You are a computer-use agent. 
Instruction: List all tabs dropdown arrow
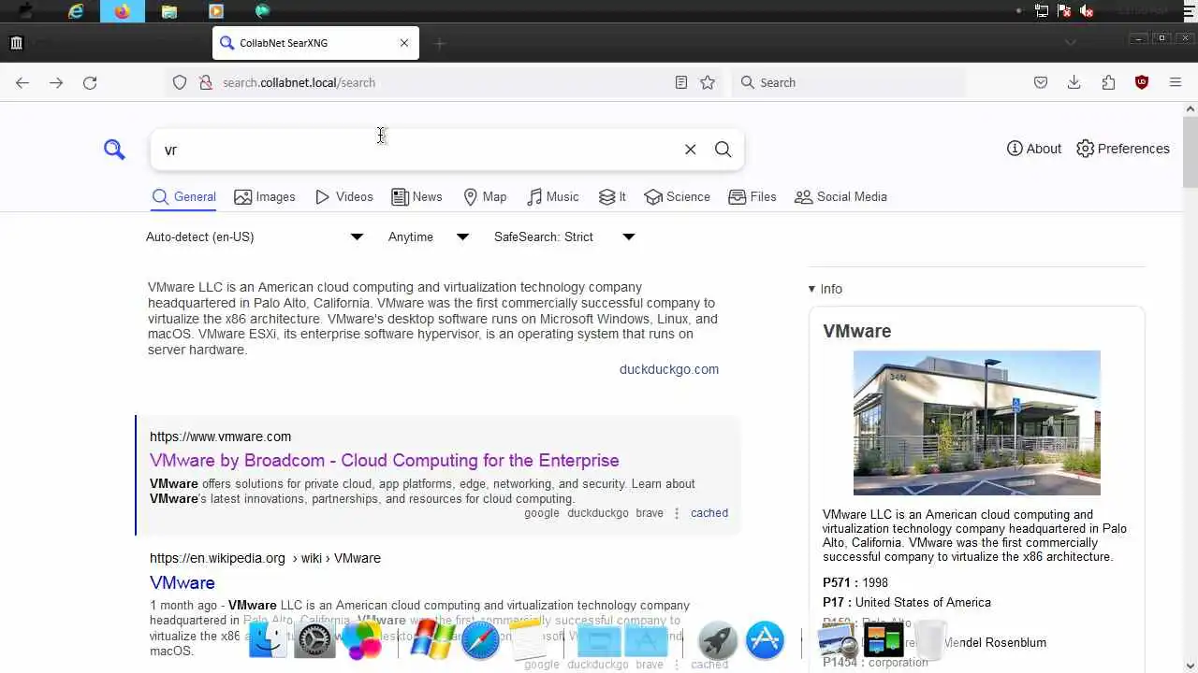pyautogui.click(x=1071, y=42)
